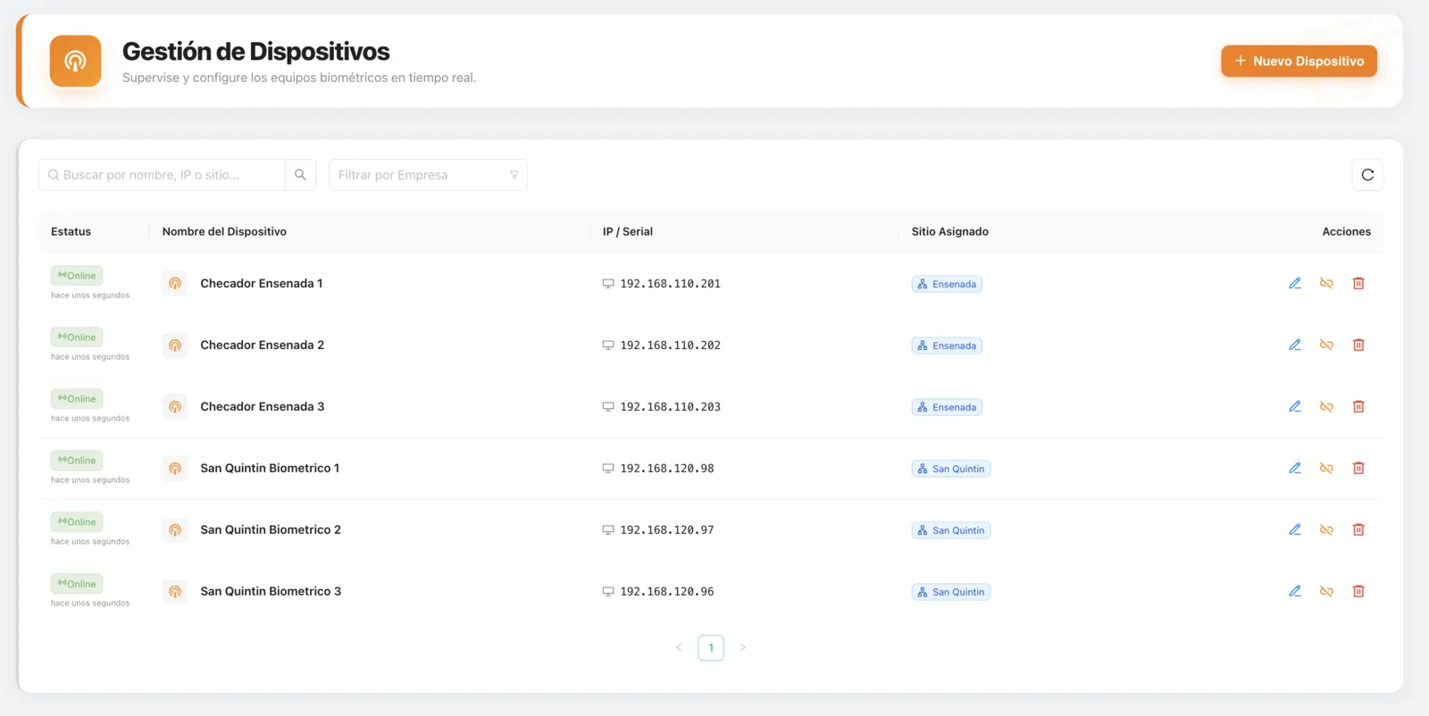Click San Quintin tag of Biometrico 1
Viewport: 1429px width, 716px height.
[x=951, y=469]
